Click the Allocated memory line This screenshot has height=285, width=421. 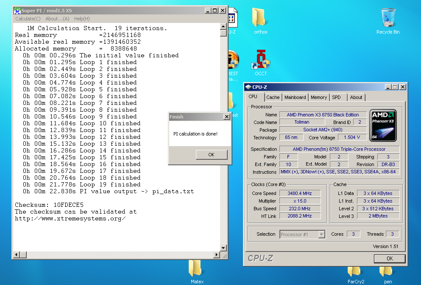[76, 48]
